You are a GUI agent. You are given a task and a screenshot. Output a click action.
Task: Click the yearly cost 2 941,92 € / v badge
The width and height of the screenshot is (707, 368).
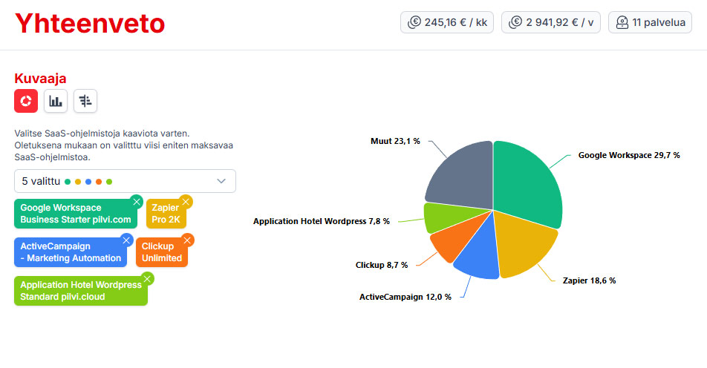click(550, 22)
